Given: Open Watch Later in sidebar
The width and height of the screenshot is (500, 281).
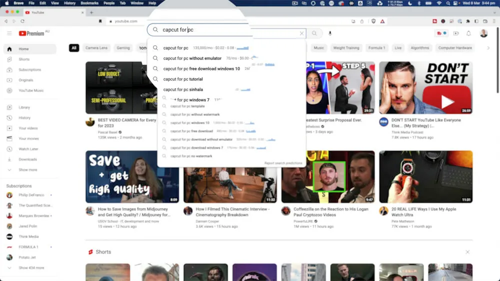Looking at the screenshot, I should pos(27,149).
